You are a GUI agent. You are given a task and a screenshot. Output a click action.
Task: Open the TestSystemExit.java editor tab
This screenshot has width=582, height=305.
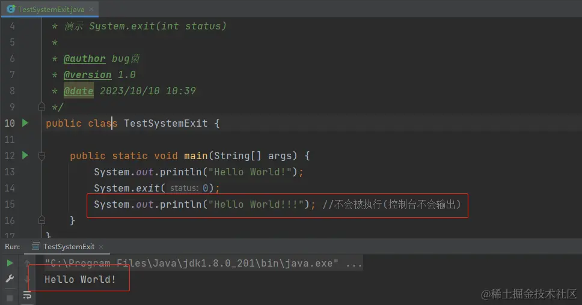click(50, 9)
